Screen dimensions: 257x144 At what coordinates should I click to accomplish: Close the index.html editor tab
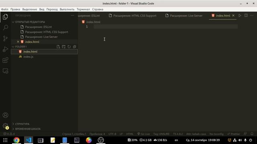pos(233,16)
